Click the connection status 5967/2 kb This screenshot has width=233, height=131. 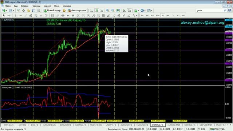[x=217, y=129]
